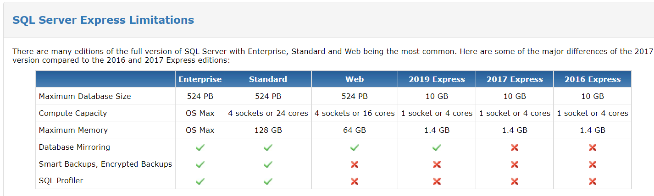Image resolution: width=654 pixels, height=196 pixels.
Task: Click the Standard 128 GB memory cell
Action: pyautogui.click(x=268, y=131)
